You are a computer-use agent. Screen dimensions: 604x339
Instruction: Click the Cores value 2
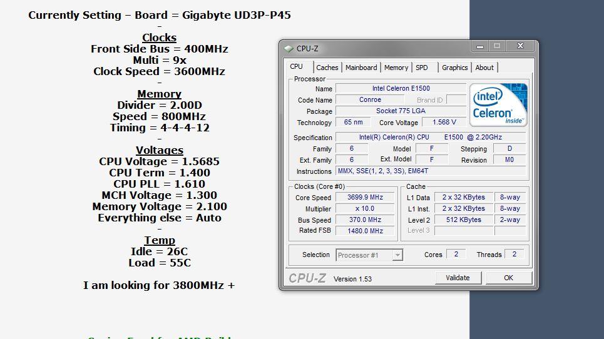pos(456,255)
